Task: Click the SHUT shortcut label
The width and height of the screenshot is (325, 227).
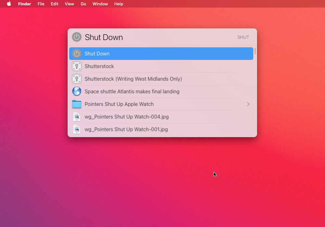Action: [243, 37]
